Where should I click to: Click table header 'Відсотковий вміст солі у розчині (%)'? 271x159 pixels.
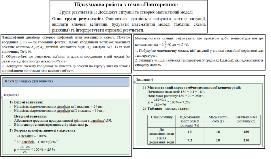pos(190,121)
